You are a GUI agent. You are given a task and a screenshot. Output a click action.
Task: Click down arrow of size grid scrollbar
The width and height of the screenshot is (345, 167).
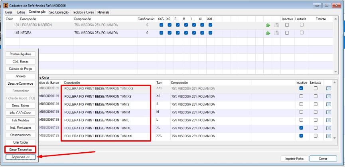pyautogui.click(x=335, y=138)
